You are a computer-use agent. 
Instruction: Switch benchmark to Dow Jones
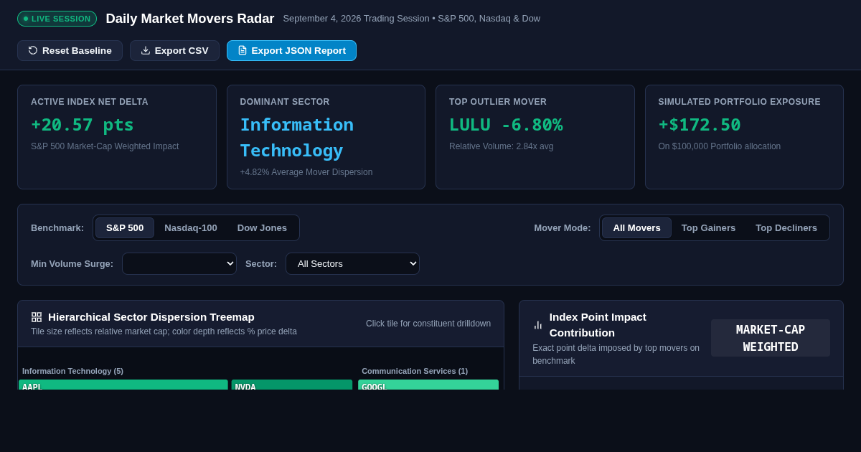262,227
